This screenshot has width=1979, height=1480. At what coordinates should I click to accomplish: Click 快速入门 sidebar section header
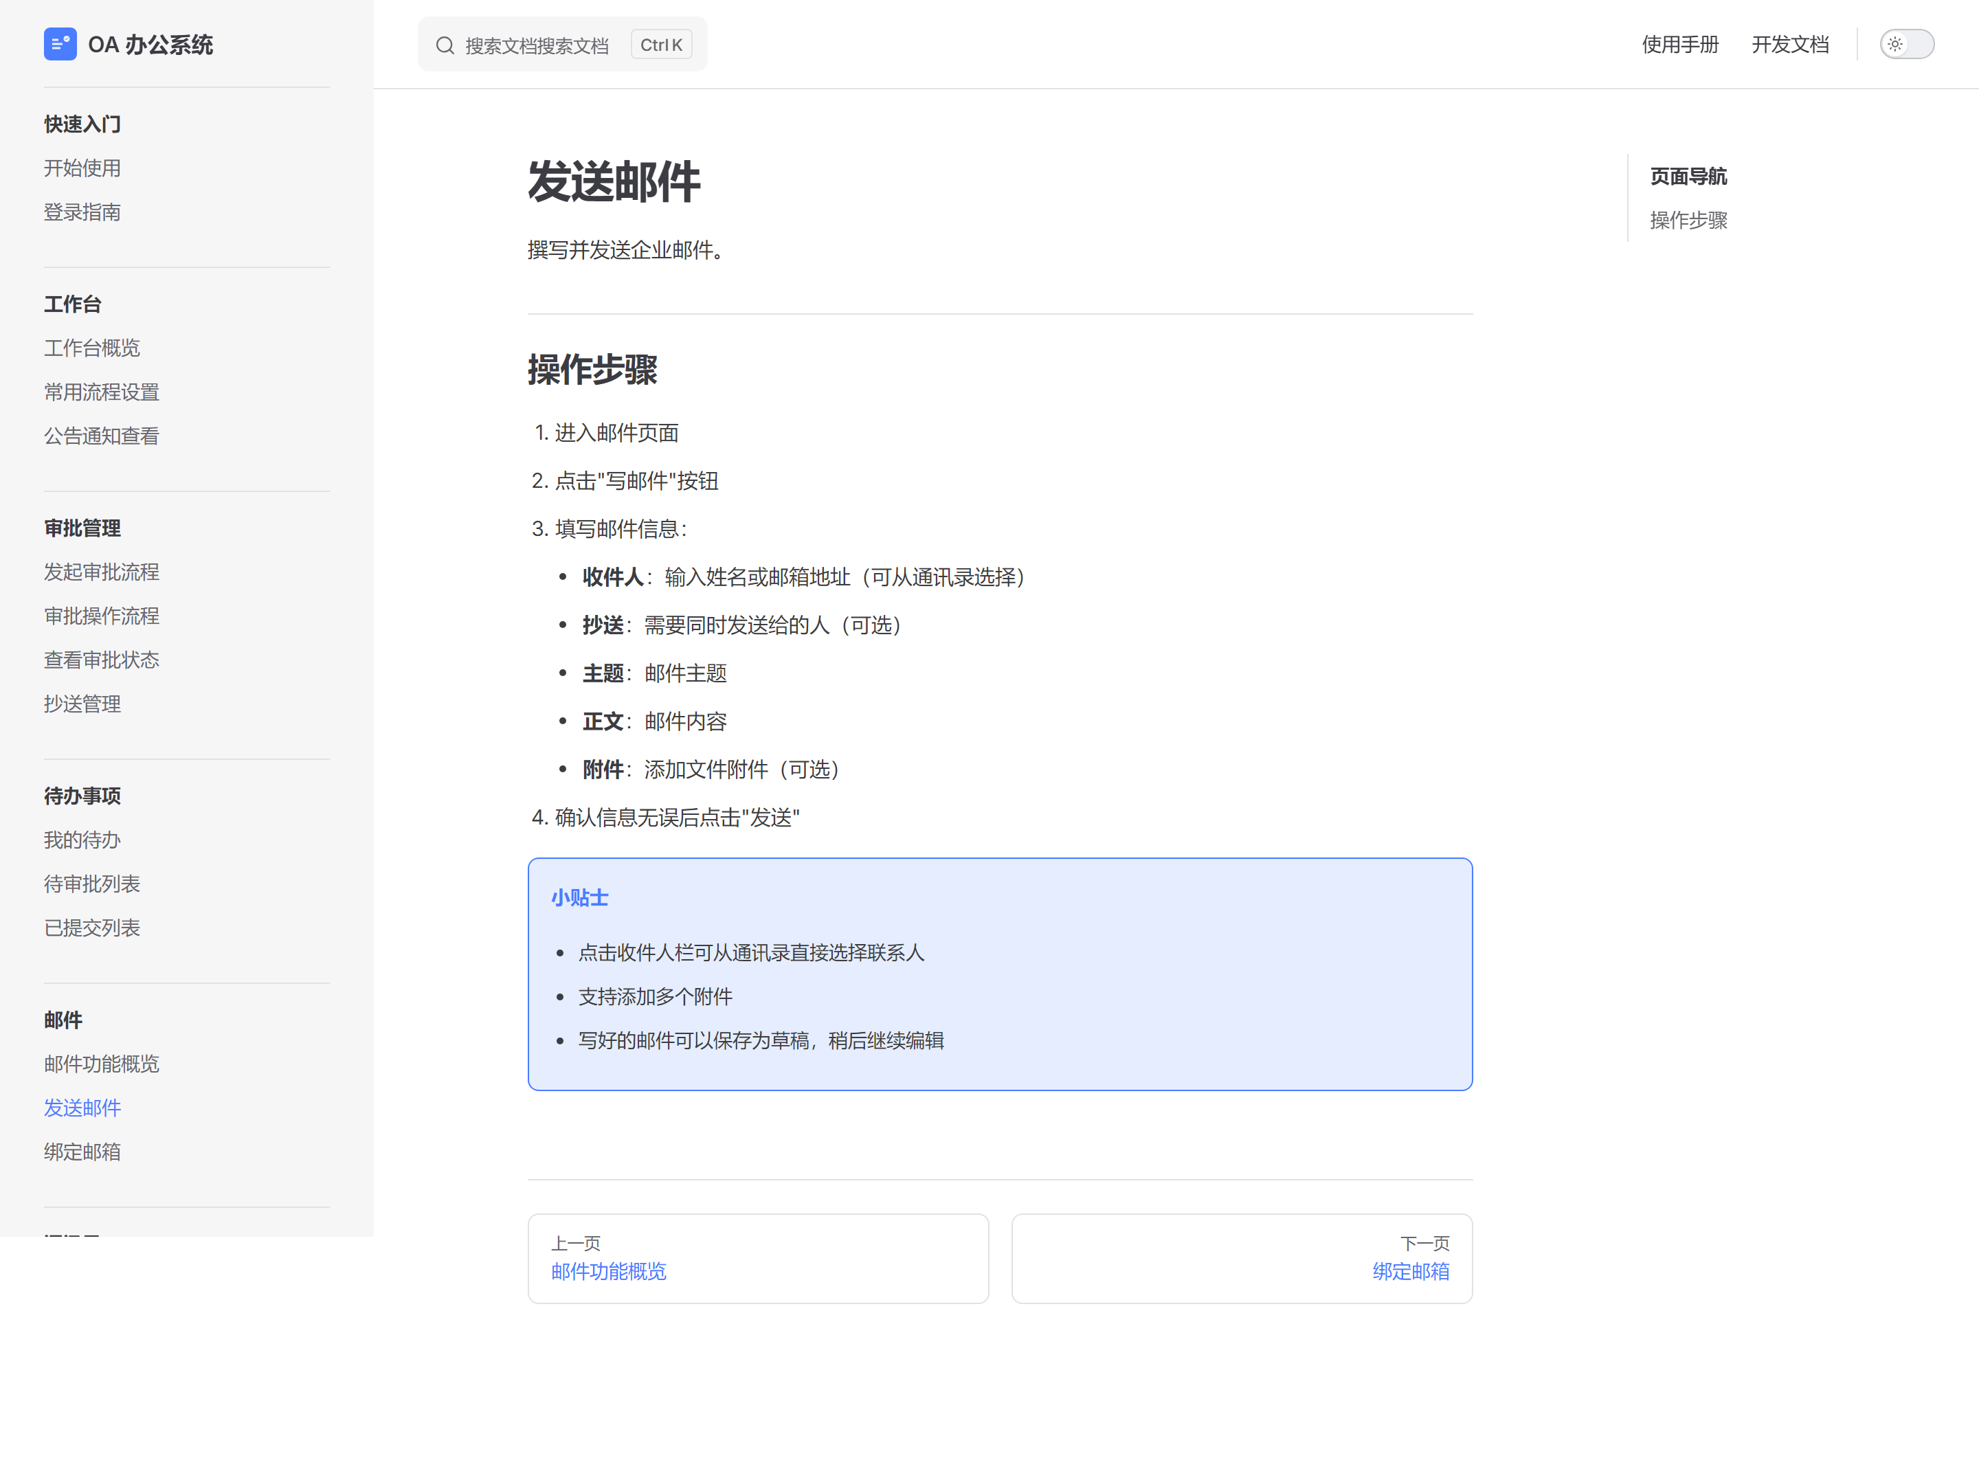(82, 124)
